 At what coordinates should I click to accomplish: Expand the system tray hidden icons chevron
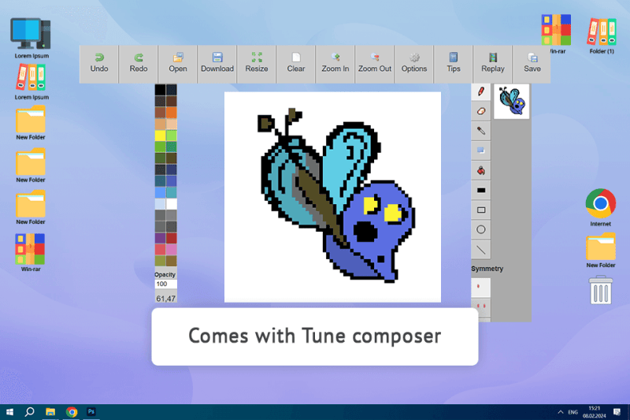(561, 412)
